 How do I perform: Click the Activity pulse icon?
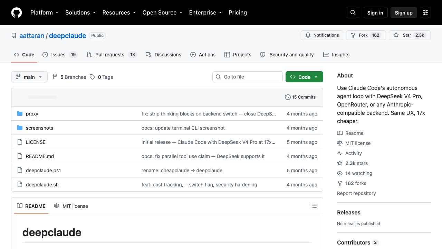(x=340, y=153)
